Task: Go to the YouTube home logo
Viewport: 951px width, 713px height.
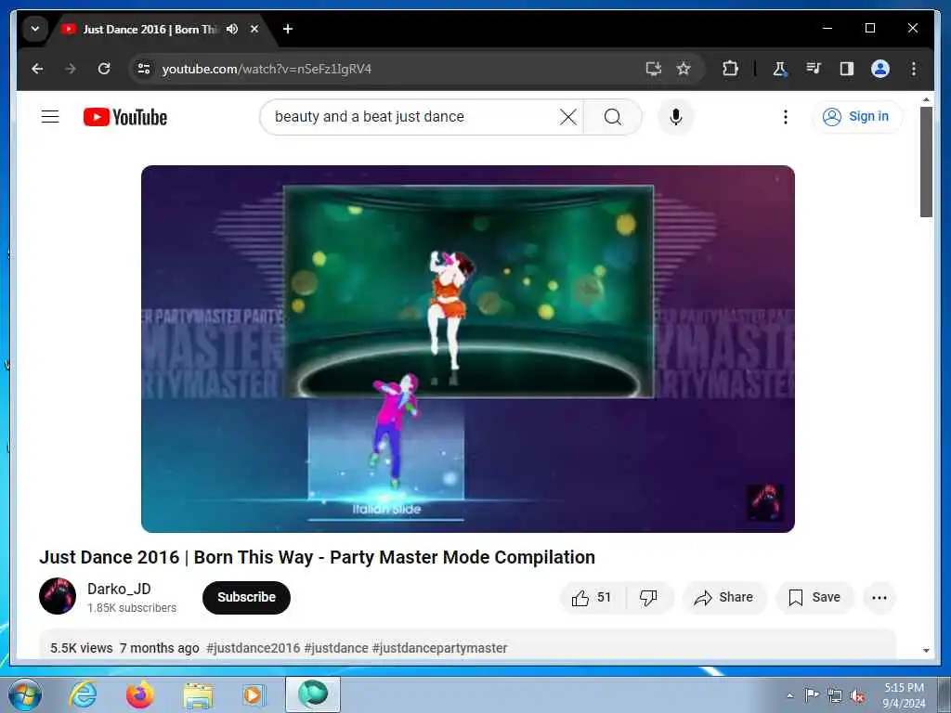Action: point(125,117)
